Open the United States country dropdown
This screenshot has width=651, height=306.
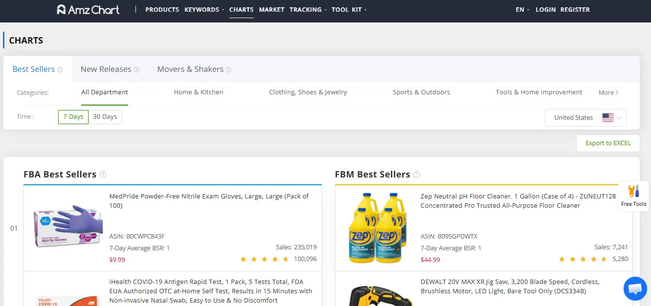click(x=585, y=117)
